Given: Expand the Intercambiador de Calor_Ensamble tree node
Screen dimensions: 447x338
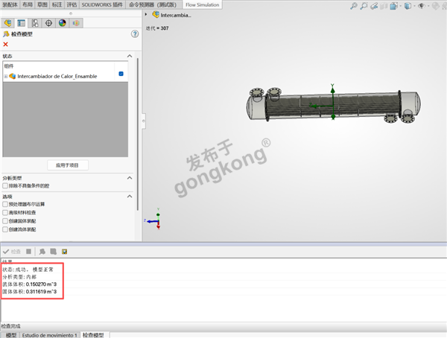Looking at the screenshot, I should coord(5,76).
